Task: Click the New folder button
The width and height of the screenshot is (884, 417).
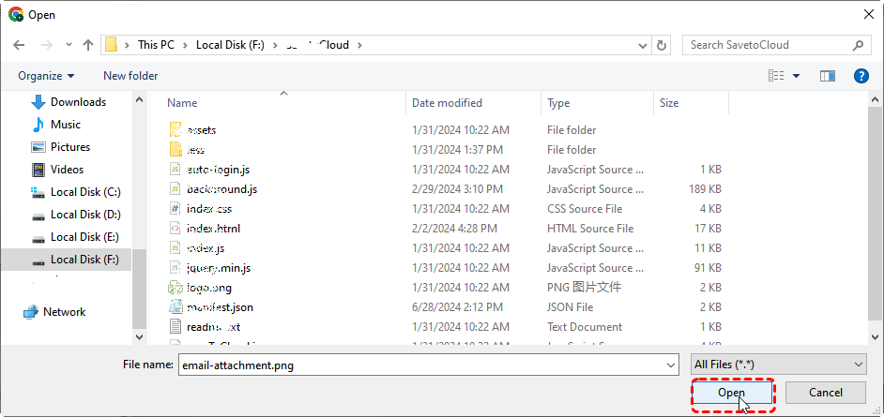Action: tap(130, 76)
